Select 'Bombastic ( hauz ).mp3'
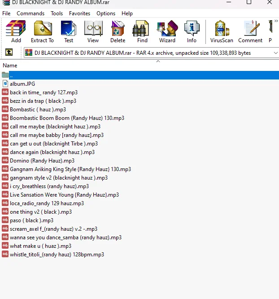This screenshot has height=299, width=279. coord(38,110)
